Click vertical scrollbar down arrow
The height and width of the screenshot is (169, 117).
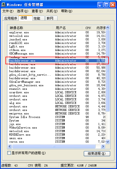coord(107,142)
